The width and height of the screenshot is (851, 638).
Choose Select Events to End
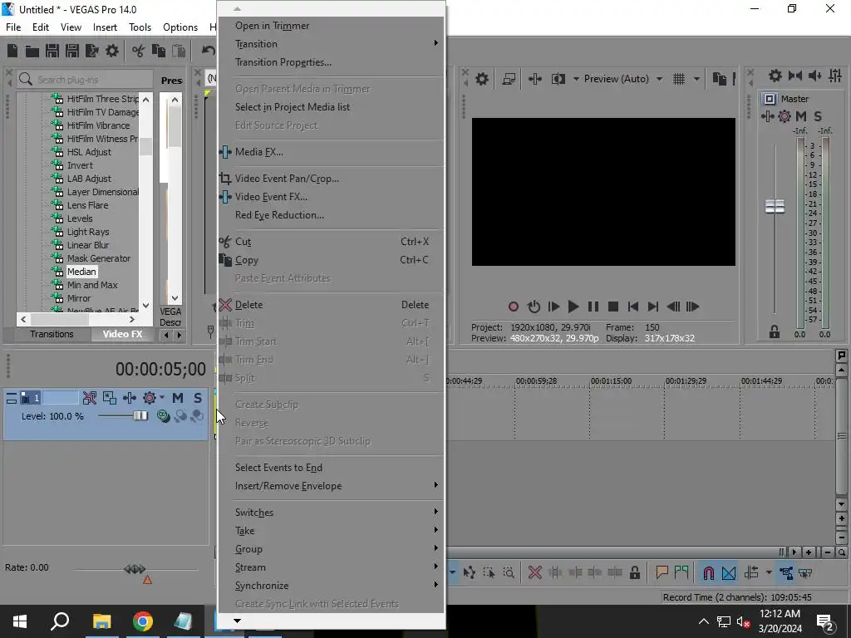331,468
